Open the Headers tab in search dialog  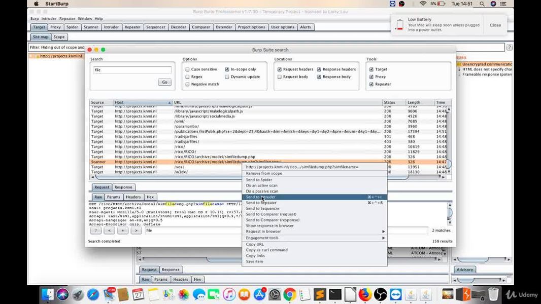(133, 197)
